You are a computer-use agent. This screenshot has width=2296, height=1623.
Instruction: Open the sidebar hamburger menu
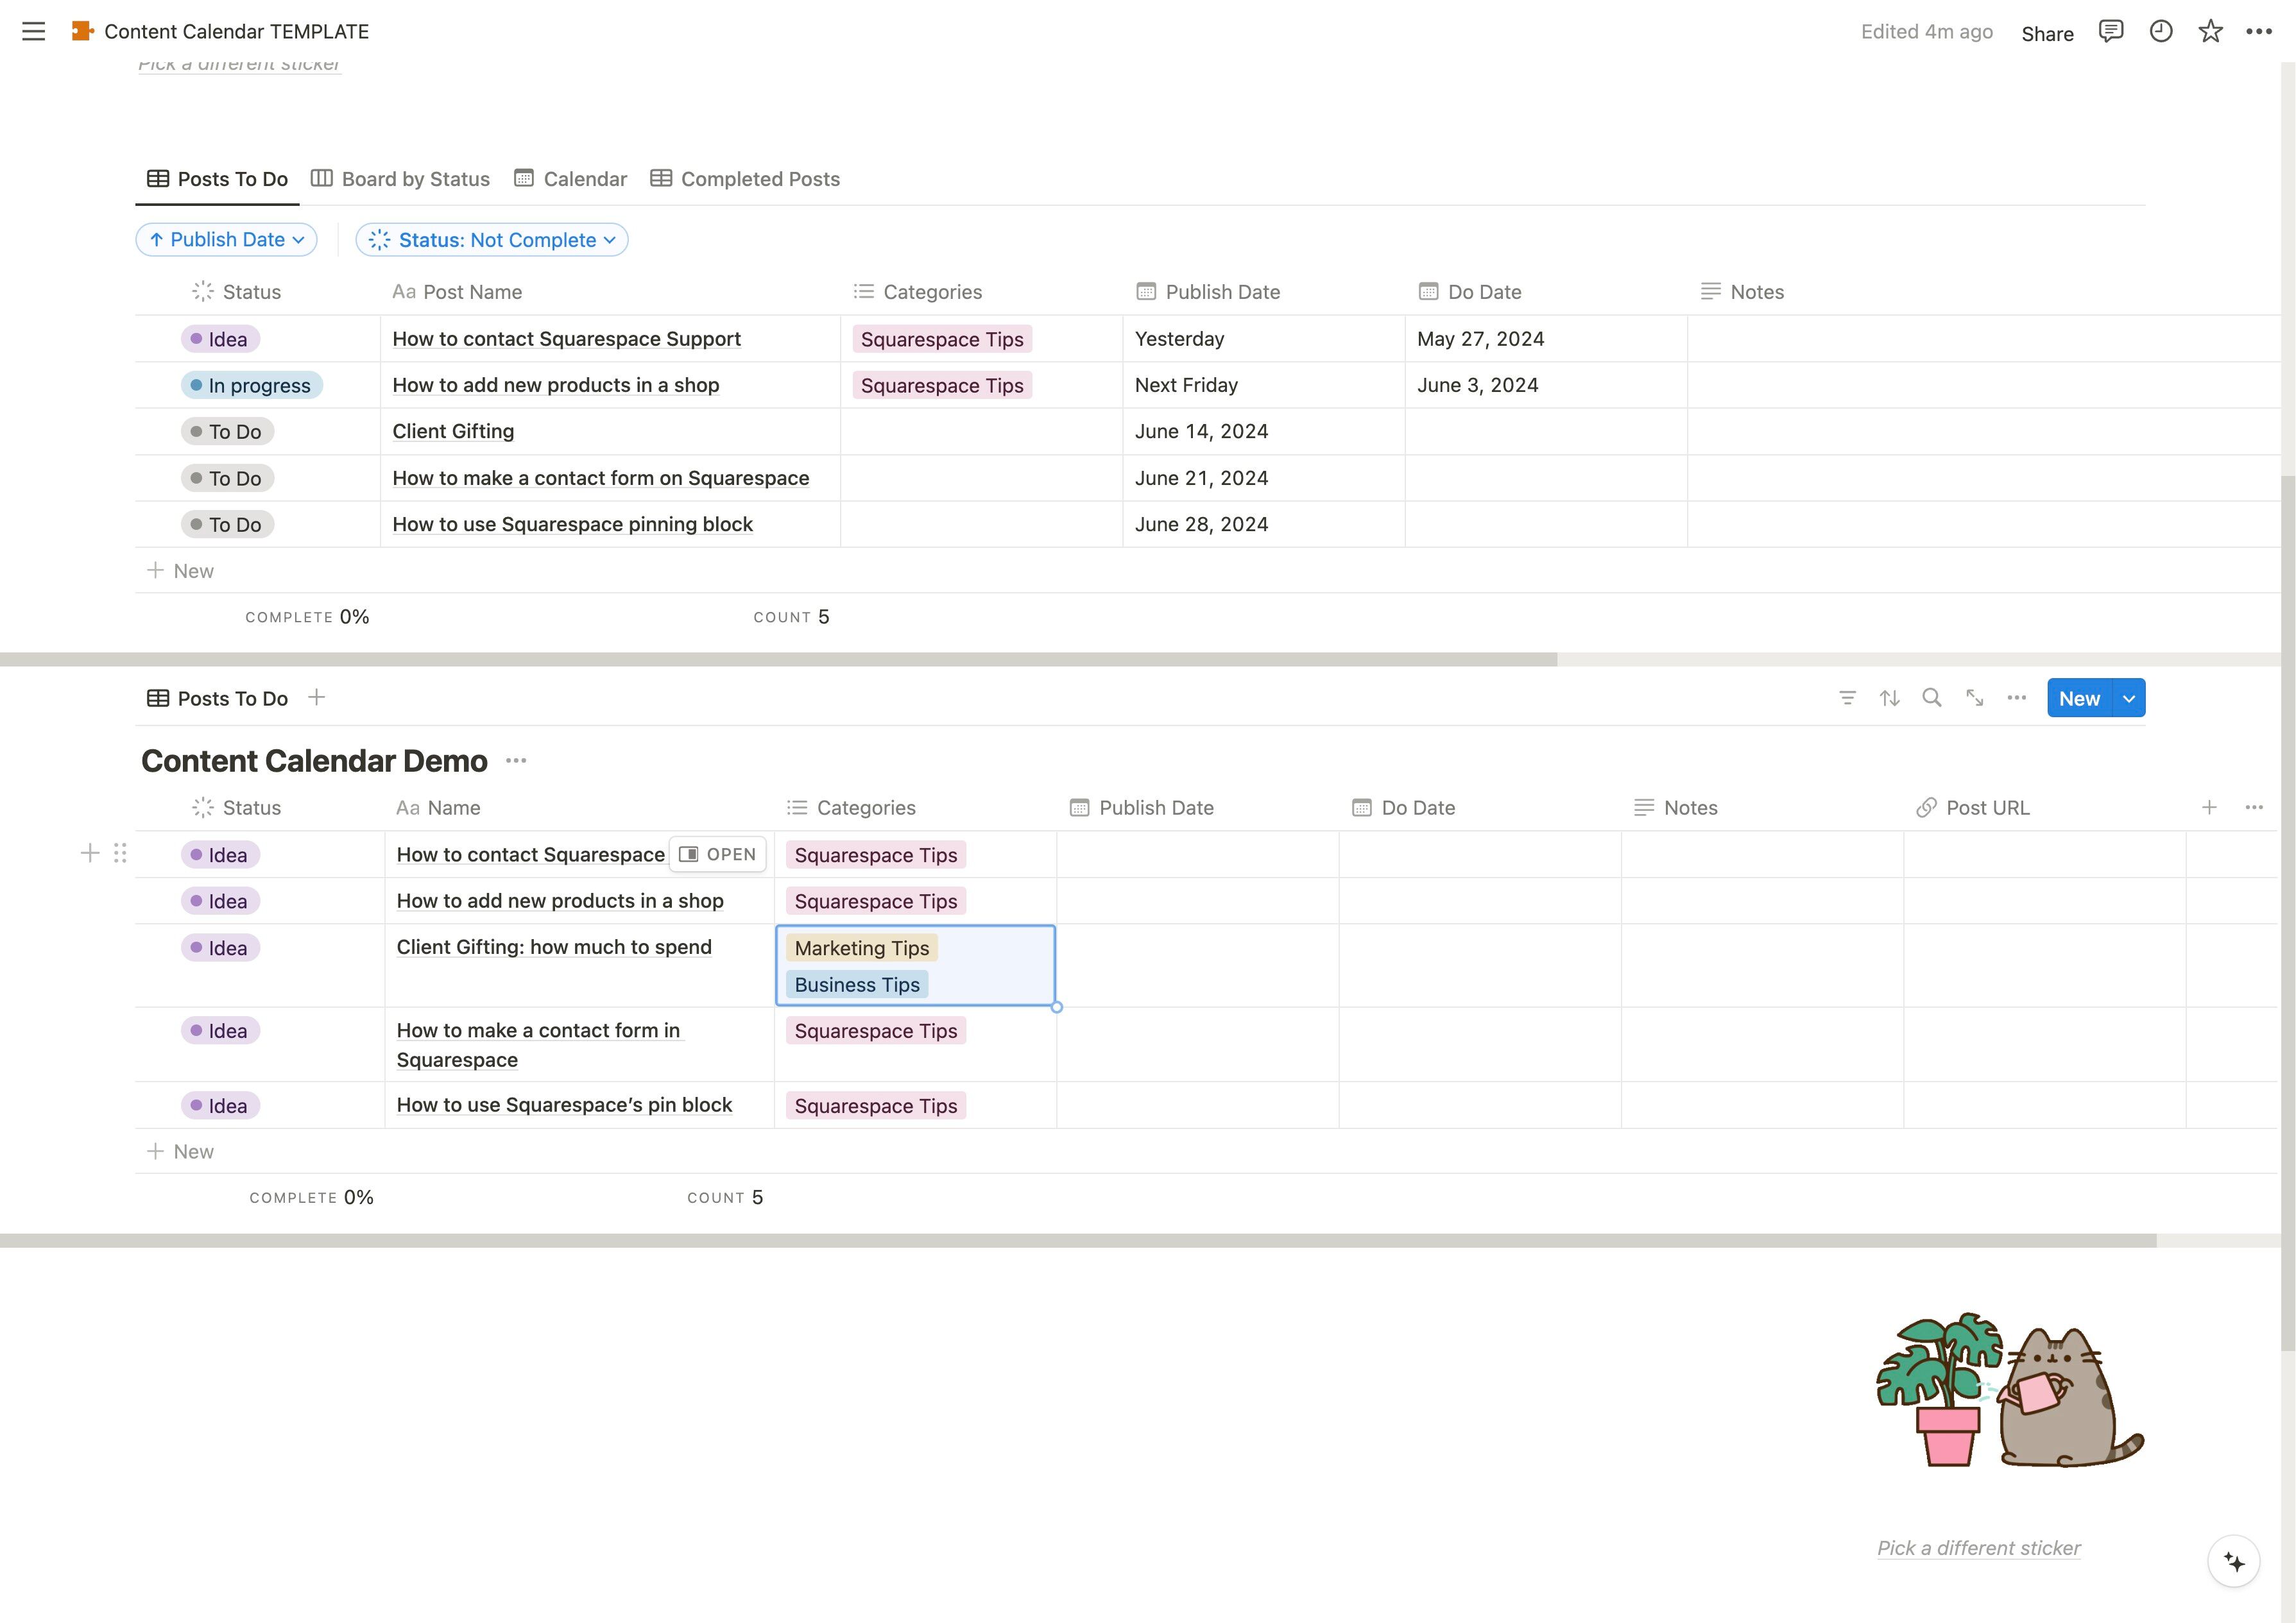click(x=33, y=31)
